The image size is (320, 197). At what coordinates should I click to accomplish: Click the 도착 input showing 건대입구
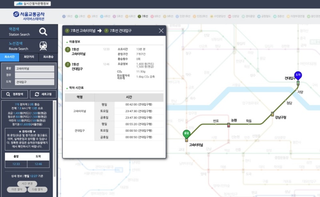34,82
